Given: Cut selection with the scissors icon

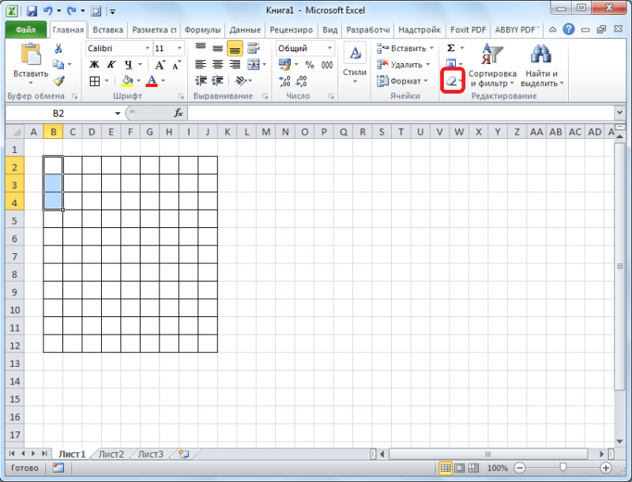Looking at the screenshot, I should (x=58, y=49).
